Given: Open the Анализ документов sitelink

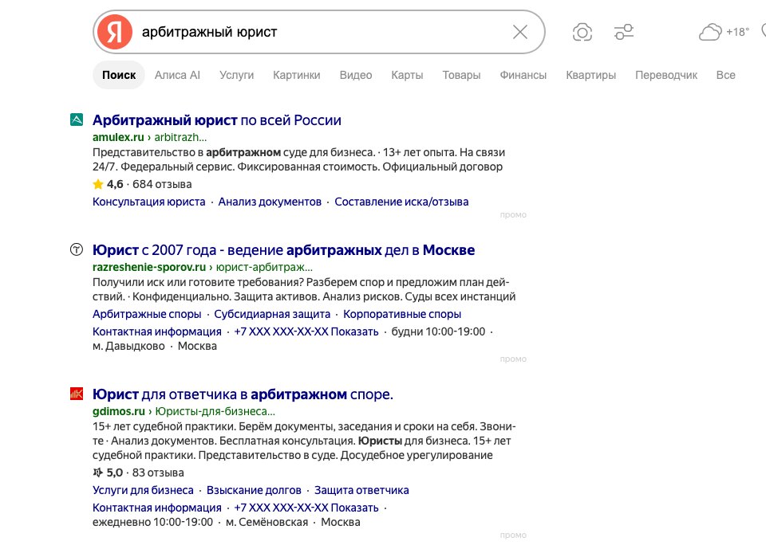Looking at the screenshot, I should click(270, 202).
